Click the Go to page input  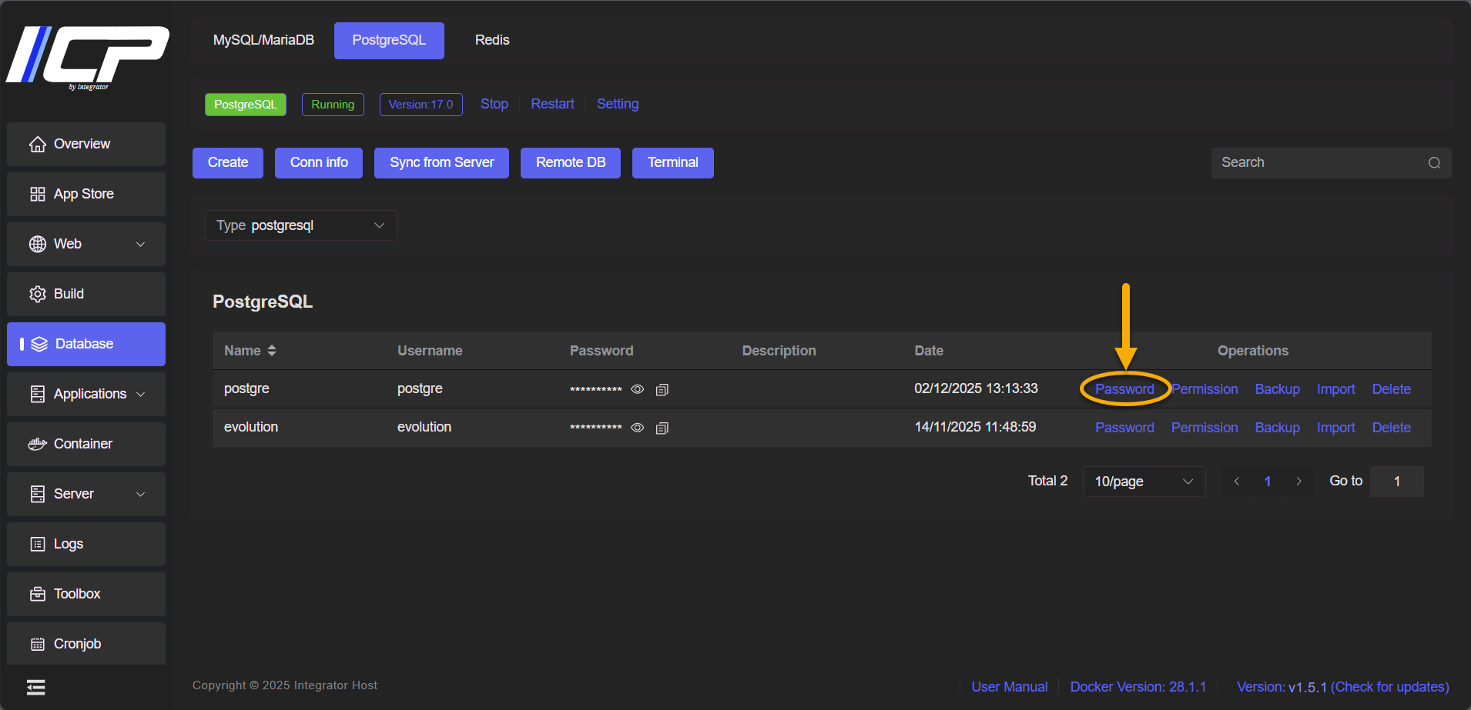click(x=1396, y=482)
